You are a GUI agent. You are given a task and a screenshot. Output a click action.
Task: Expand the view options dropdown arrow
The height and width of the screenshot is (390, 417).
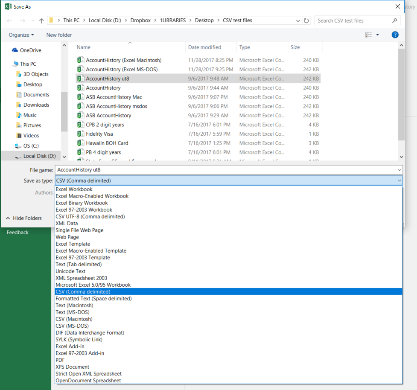tap(377, 35)
